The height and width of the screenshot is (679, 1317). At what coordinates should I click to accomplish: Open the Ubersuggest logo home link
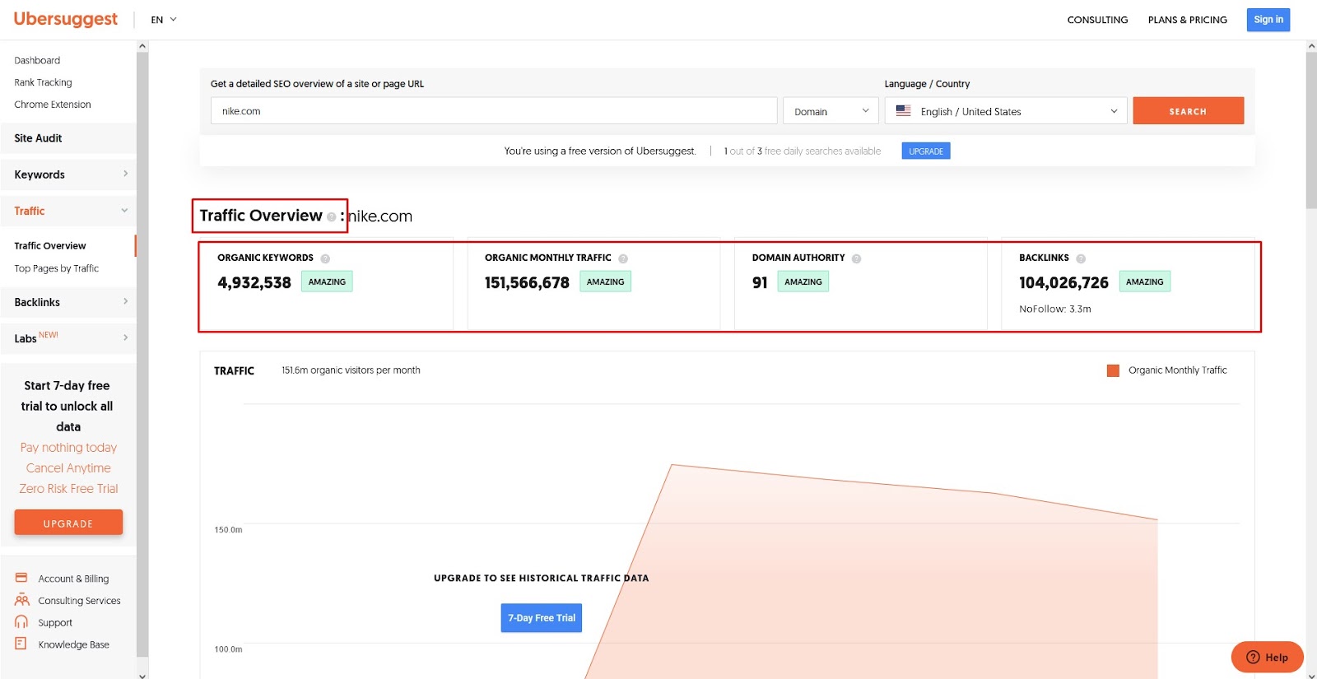coord(66,19)
